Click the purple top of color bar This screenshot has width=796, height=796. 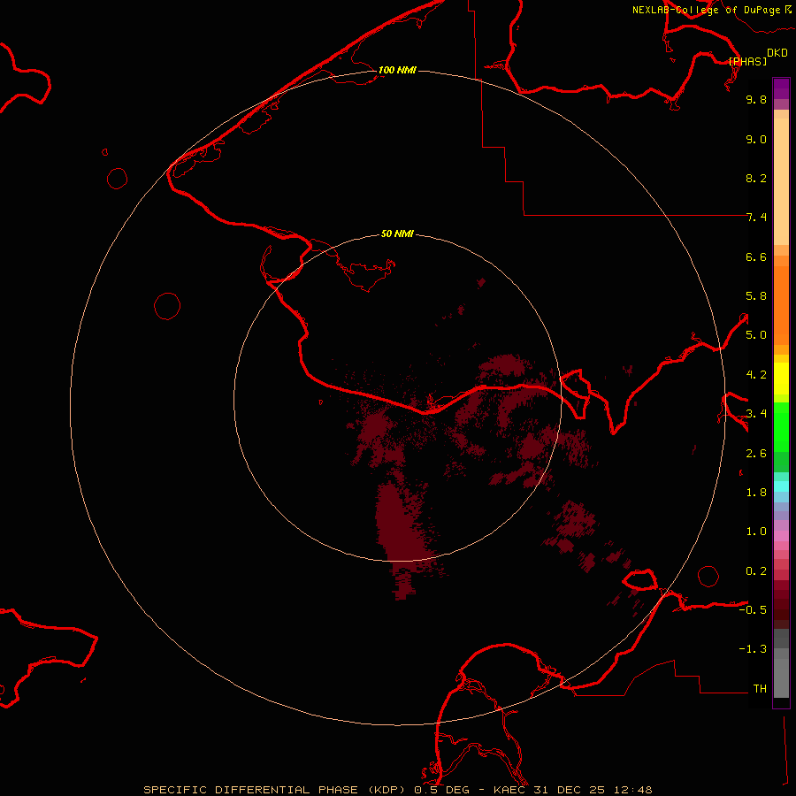click(x=781, y=88)
